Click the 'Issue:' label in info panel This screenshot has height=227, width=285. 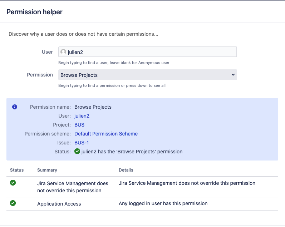(64, 143)
